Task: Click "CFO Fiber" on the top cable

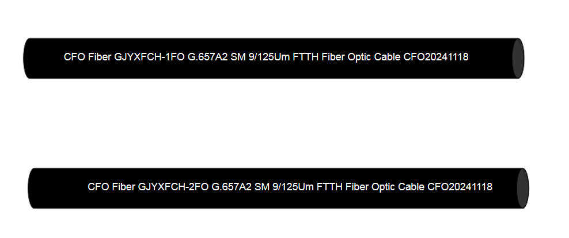Action: point(88,57)
